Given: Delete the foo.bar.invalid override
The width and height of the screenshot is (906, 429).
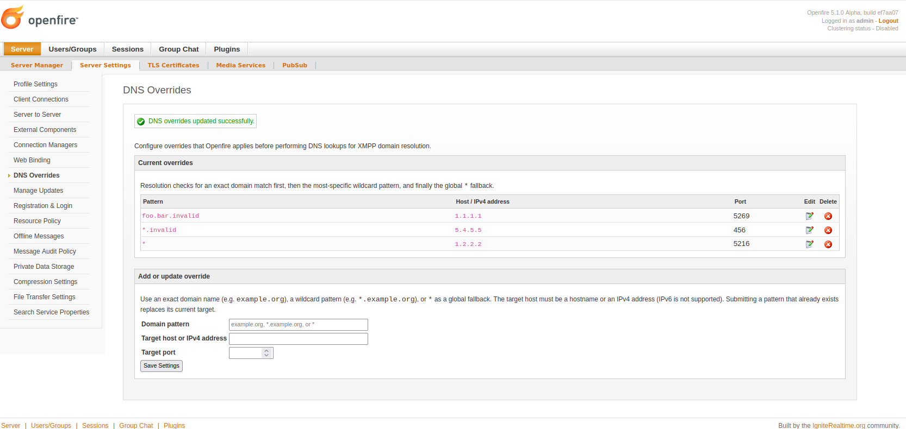Looking at the screenshot, I should [828, 216].
